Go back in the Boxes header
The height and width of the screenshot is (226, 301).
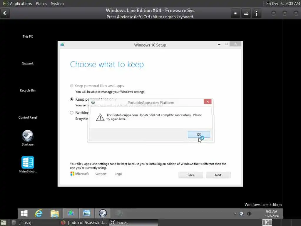(5, 13)
